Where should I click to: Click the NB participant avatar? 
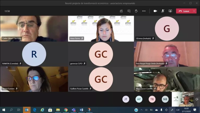165,99
